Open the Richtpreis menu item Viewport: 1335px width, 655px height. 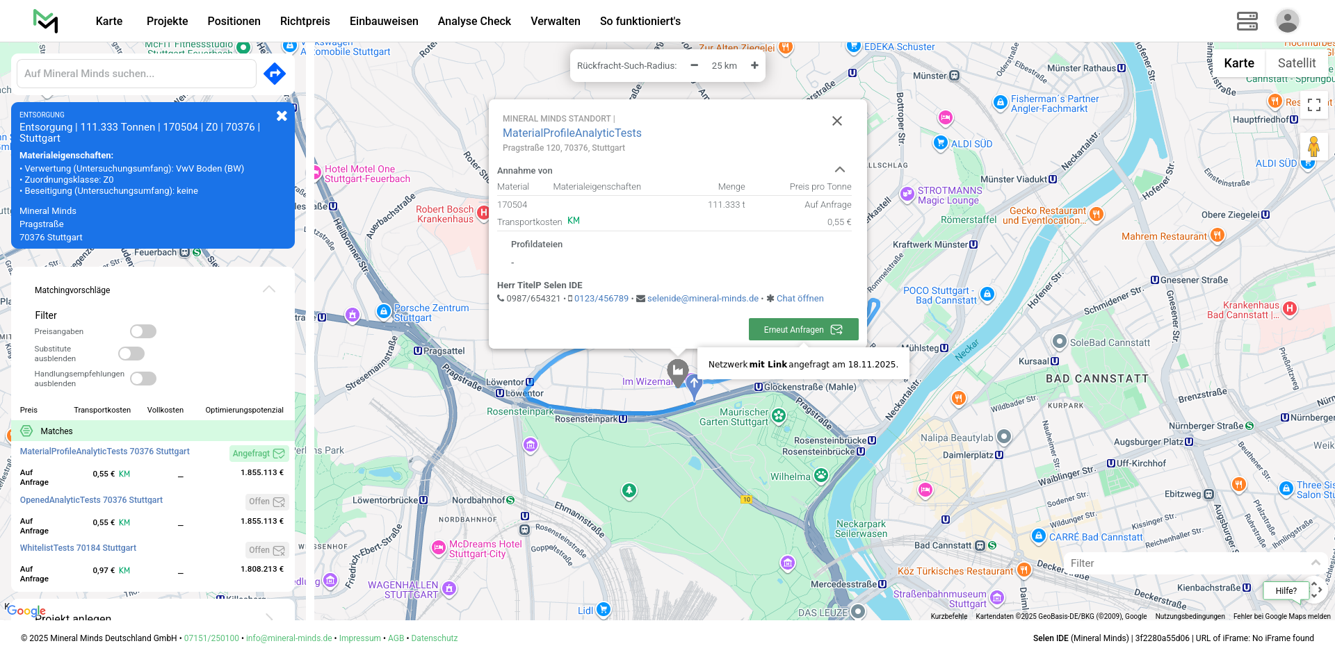coord(305,21)
